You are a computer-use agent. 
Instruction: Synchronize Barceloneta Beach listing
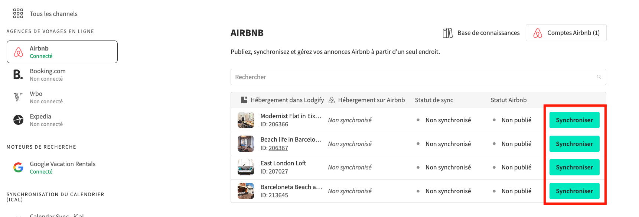point(574,191)
